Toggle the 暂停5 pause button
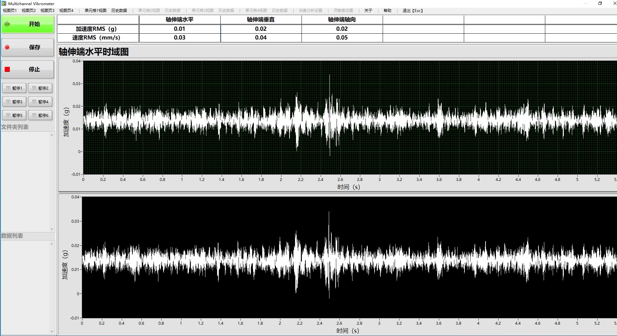617x336 pixels. point(14,115)
